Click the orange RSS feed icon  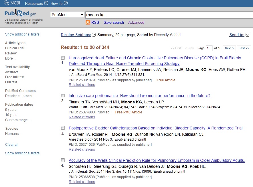88,22
